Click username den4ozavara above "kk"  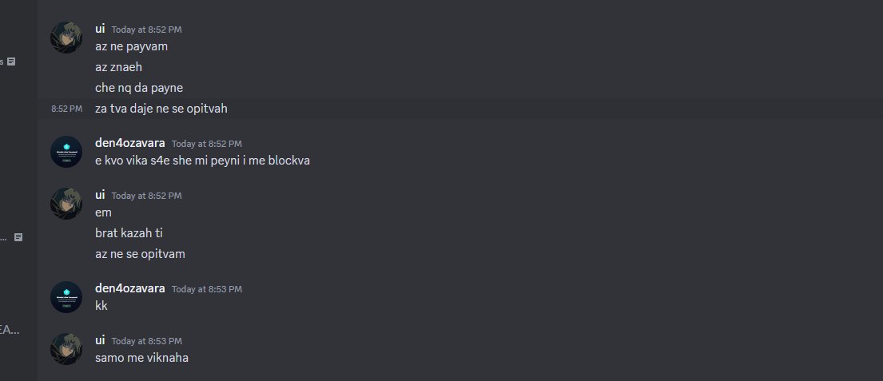click(x=130, y=288)
